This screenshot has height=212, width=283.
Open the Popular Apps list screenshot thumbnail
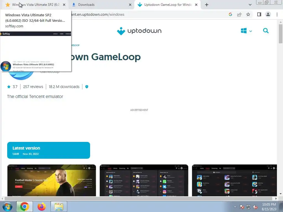pyautogui.click(x=144, y=180)
